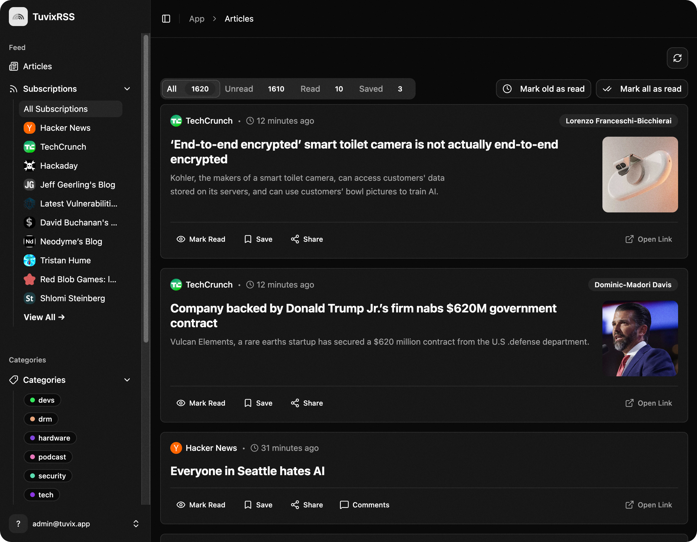Image resolution: width=697 pixels, height=542 pixels.
Task: Switch to the Saved tab
Action: coord(380,89)
